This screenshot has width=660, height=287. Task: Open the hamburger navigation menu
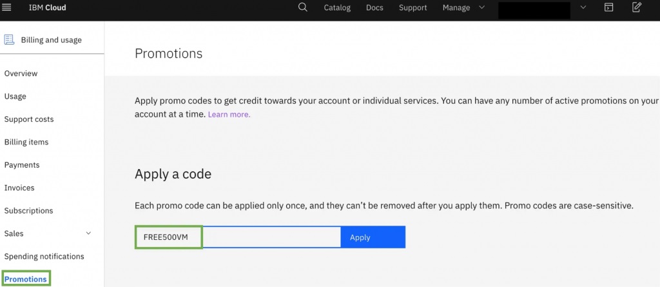[x=7, y=8]
